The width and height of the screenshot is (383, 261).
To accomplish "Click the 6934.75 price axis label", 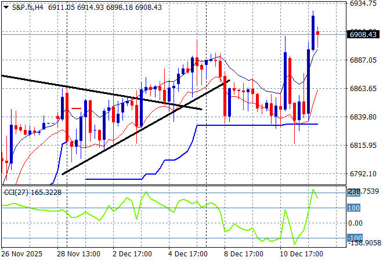I will pyautogui.click(x=363, y=3).
